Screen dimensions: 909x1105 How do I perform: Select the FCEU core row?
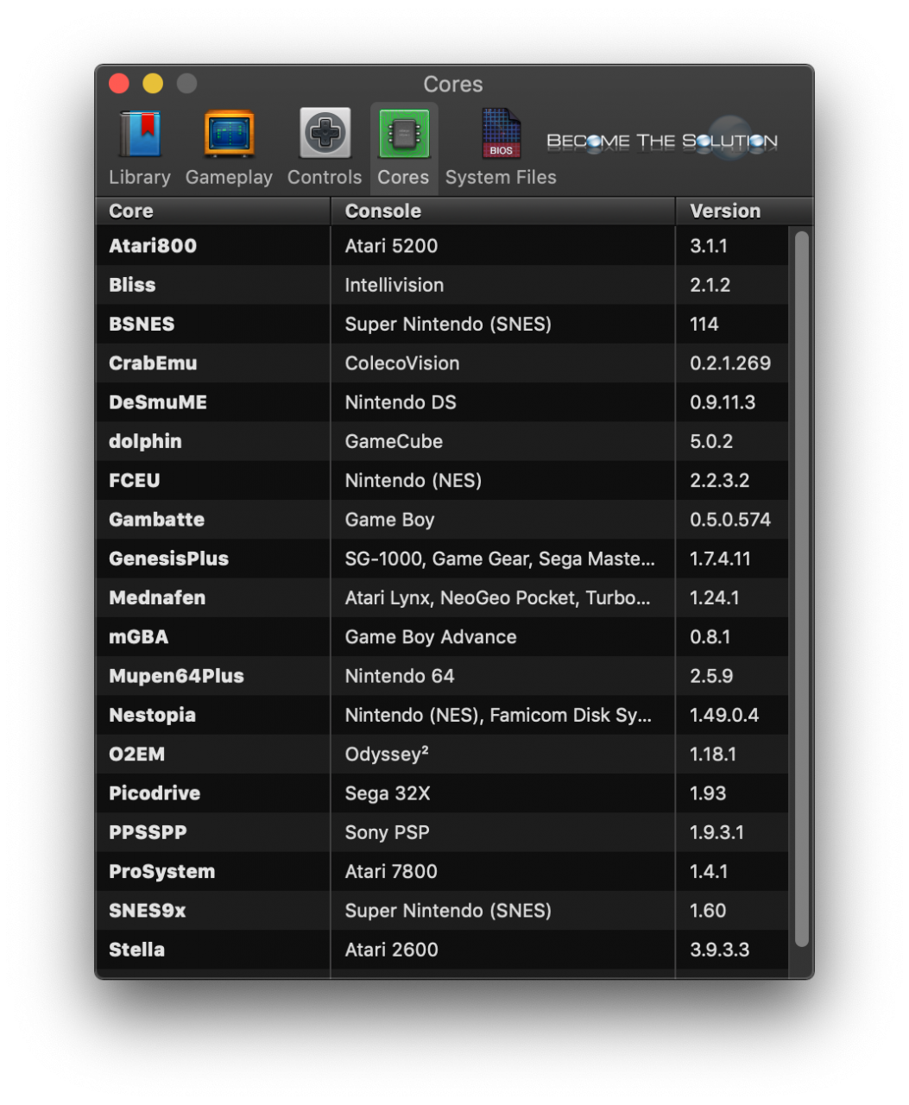442,481
